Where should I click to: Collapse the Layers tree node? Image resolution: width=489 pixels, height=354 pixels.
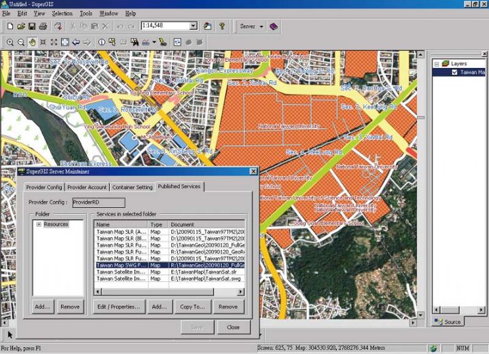coord(437,64)
